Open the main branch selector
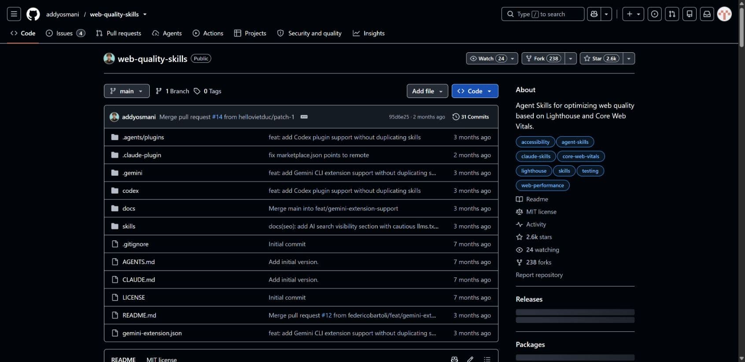This screenshot has height=362, width=745. click(126, 91)
